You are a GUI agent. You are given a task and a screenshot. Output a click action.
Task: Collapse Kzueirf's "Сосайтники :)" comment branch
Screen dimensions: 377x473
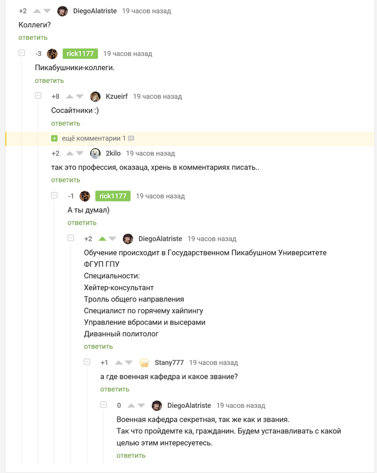click(x=38, y=96)
